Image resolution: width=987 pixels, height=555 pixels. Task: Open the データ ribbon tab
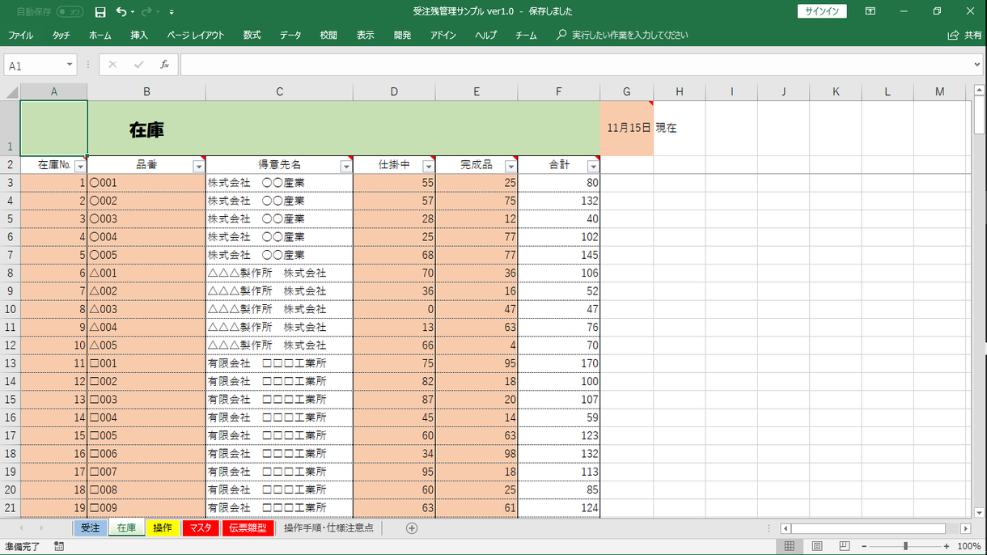290,36
